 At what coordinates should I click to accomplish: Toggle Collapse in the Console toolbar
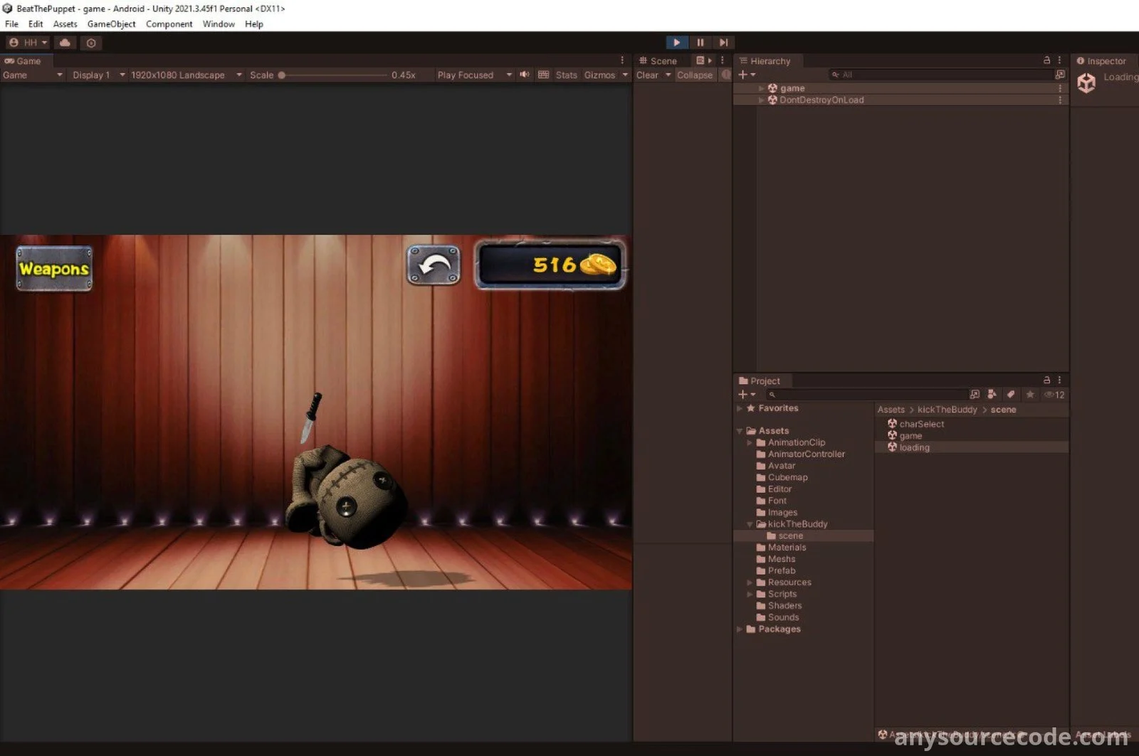click(694, 75)
